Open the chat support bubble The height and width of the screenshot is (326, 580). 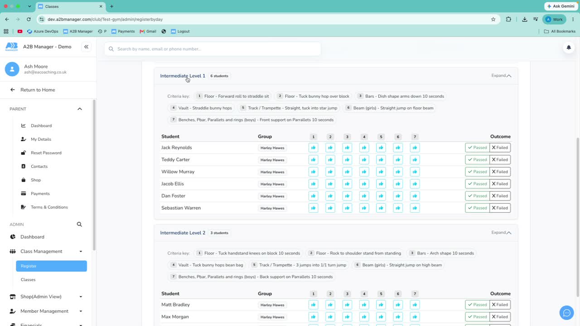click(x=566, y=312)
